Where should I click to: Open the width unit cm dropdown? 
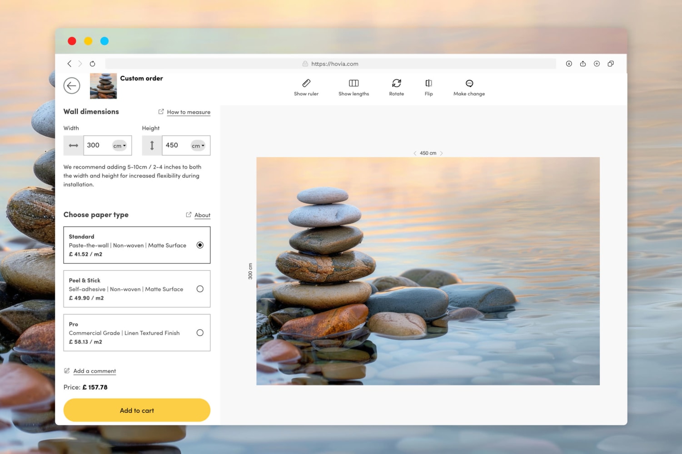(x=119, y=146)
